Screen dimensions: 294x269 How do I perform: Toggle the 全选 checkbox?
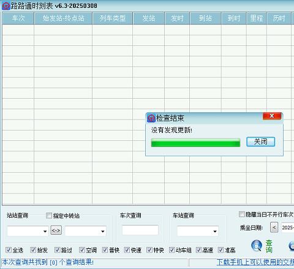9,250
